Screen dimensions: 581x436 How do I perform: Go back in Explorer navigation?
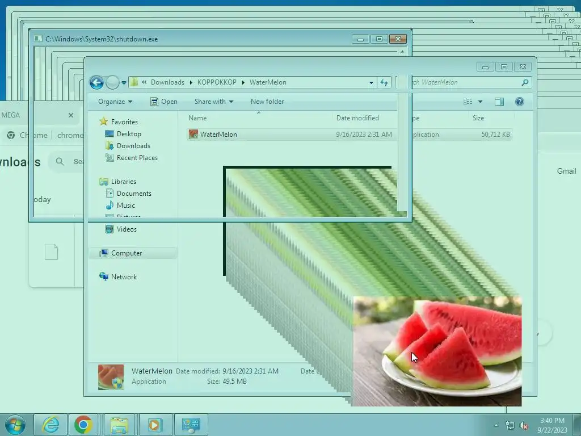pyautogui.click(x=96, y=82)
